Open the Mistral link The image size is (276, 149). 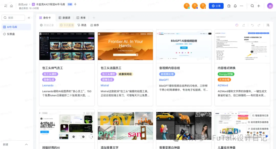(105, 85)
